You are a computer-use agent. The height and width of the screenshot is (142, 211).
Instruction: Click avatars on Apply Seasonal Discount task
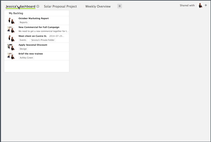(11, 47)
